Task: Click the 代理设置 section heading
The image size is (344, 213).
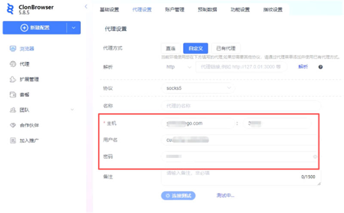Action: click(x=116, y=29)
